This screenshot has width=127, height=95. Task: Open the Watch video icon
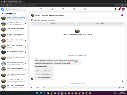click(63, 9)
